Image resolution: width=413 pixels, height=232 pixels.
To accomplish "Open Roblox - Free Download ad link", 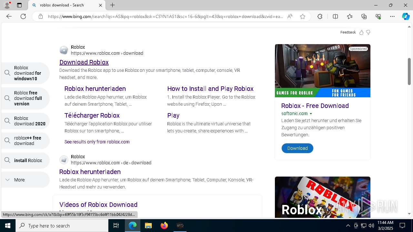I will click(315, 106).
